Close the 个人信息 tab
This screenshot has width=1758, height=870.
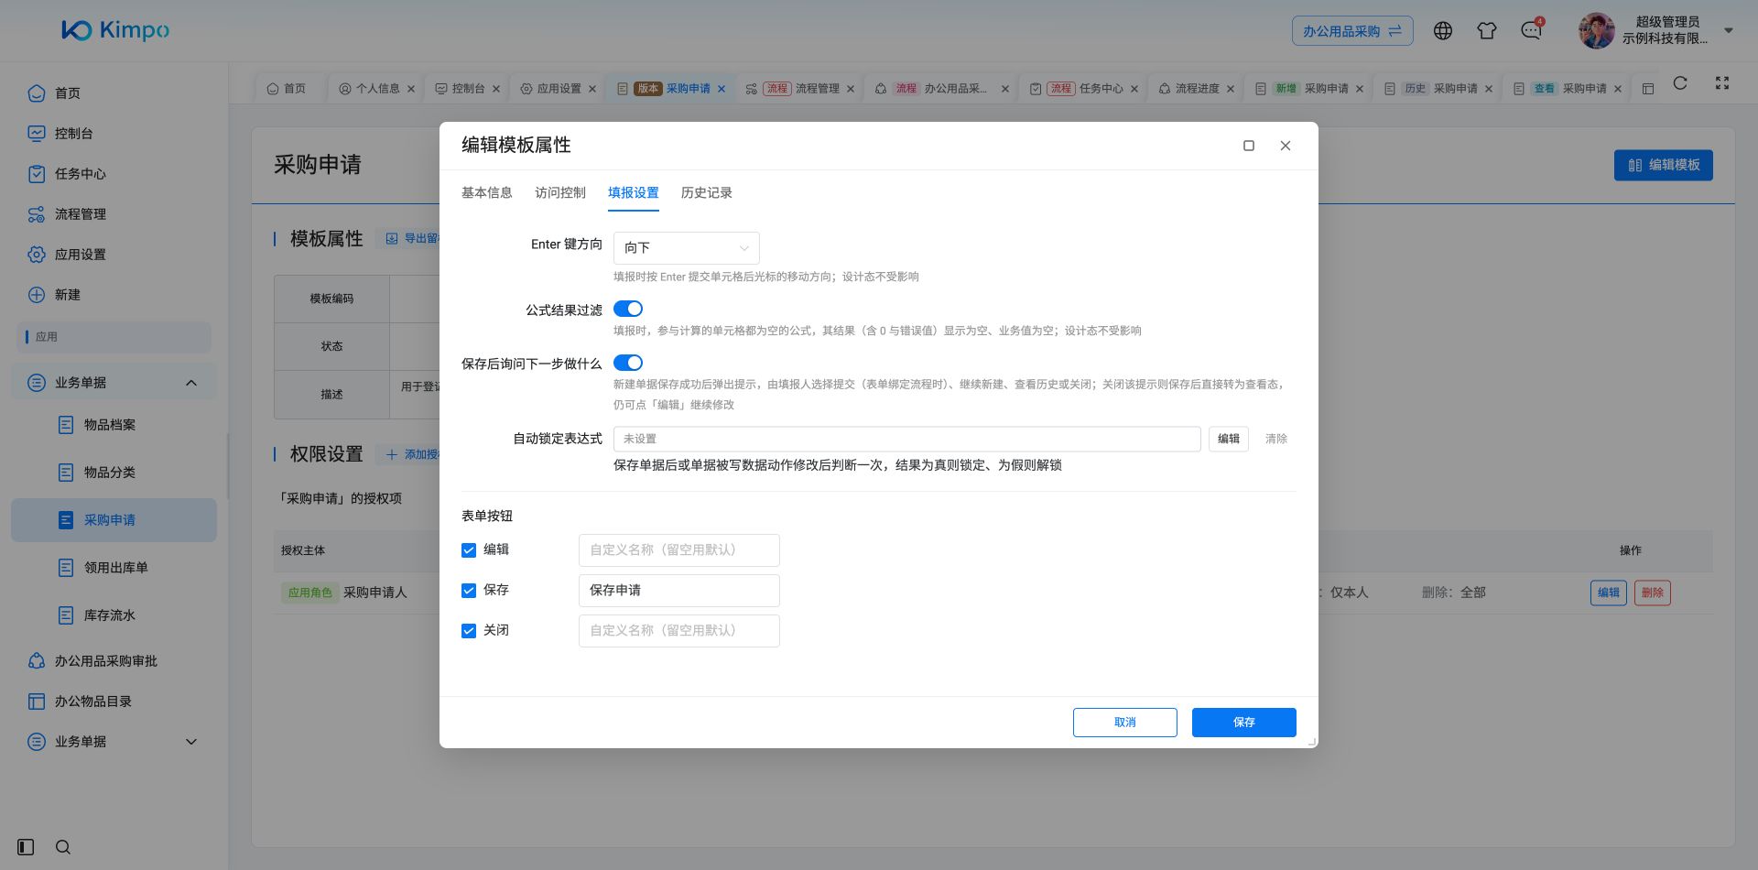(411, 89)
